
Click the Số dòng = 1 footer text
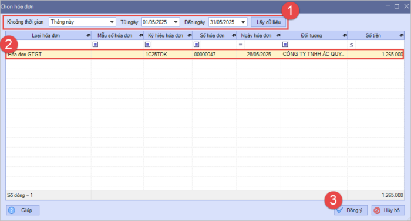pos(20,195)
